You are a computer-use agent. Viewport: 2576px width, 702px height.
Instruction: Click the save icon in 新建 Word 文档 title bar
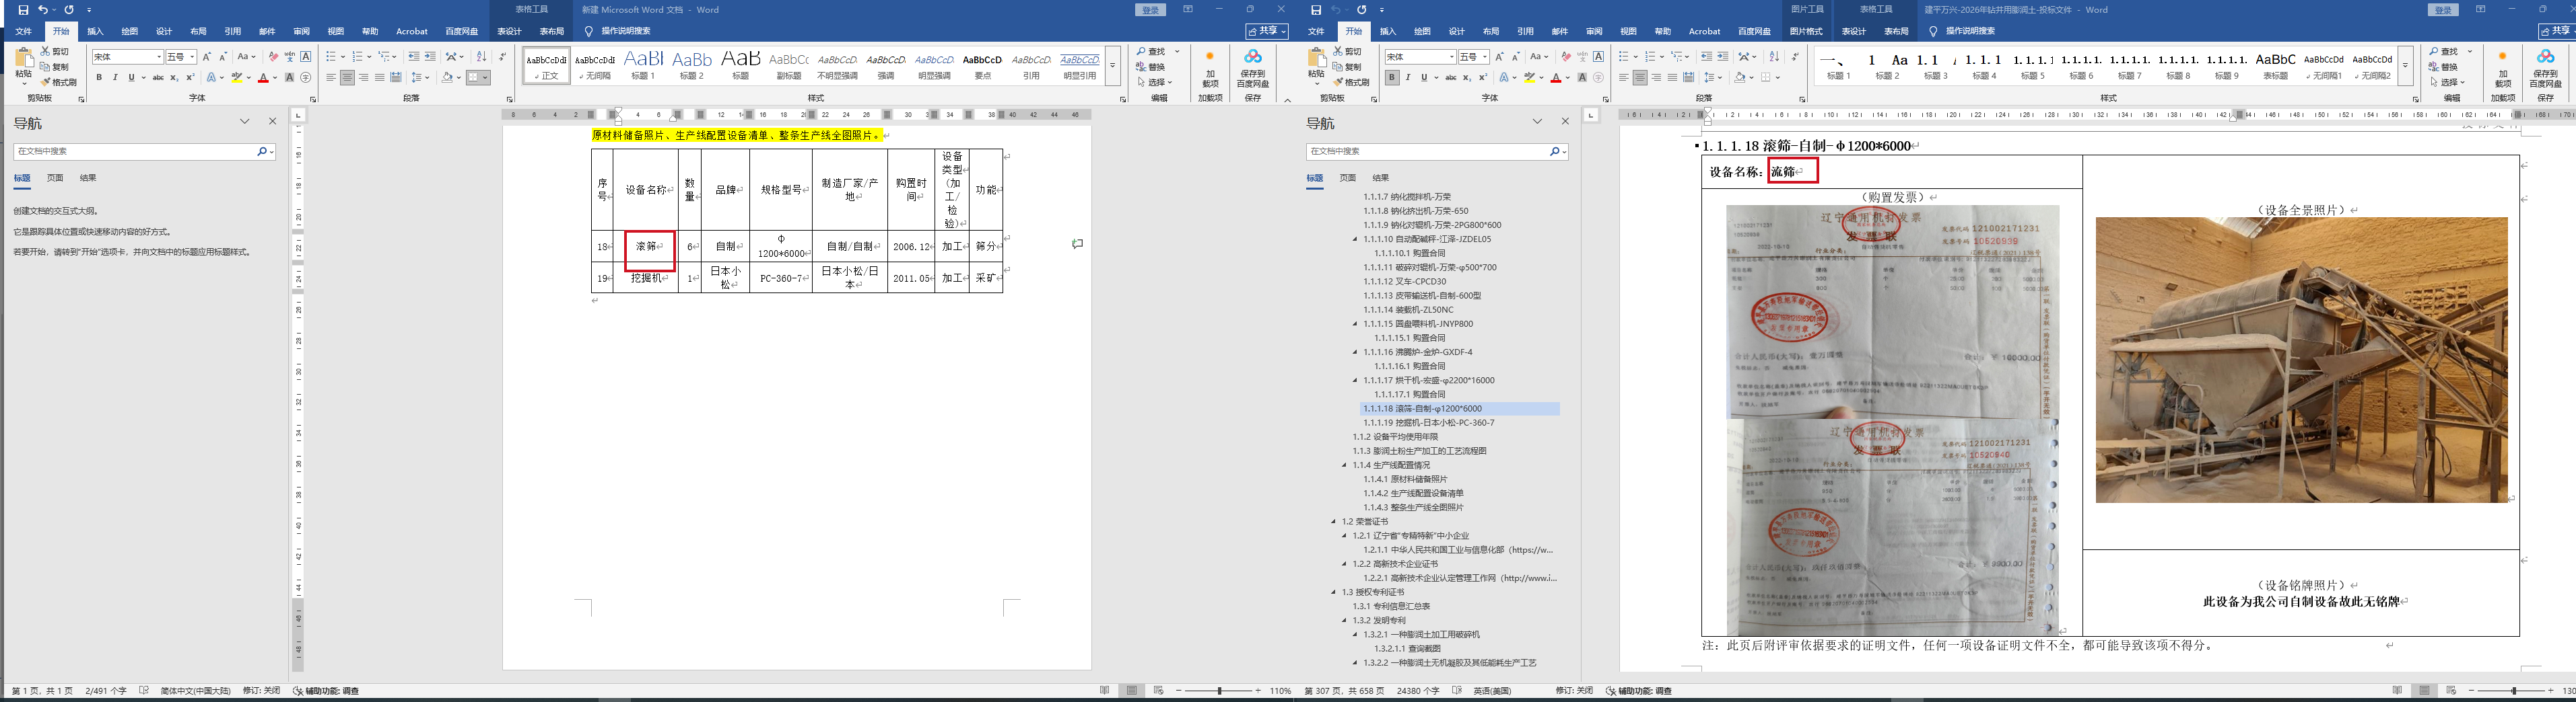pos(23,10)
